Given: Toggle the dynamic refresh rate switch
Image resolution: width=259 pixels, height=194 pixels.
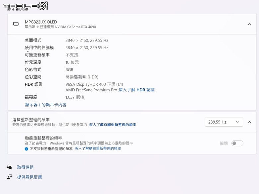Looking at the screenshot, I should (237, 143).
